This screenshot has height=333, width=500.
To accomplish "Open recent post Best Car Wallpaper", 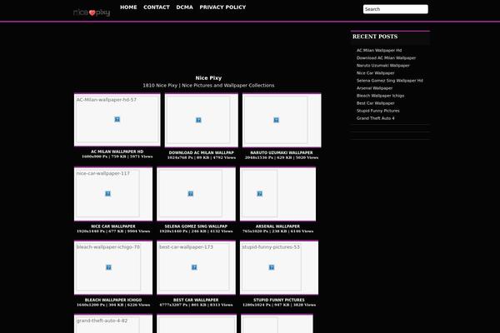I will [376, 103].
